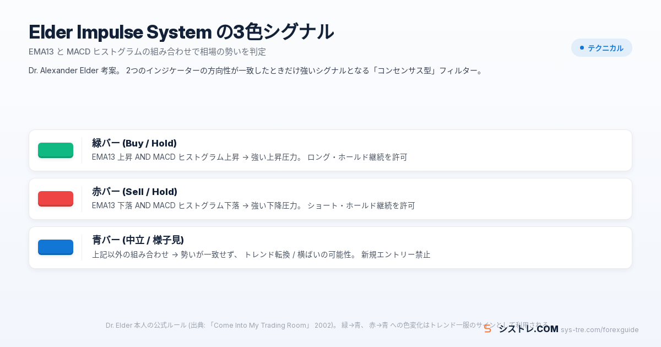Click the title Elder Impulse System の3色シグナル
The image size is (661, 347).
181,32
